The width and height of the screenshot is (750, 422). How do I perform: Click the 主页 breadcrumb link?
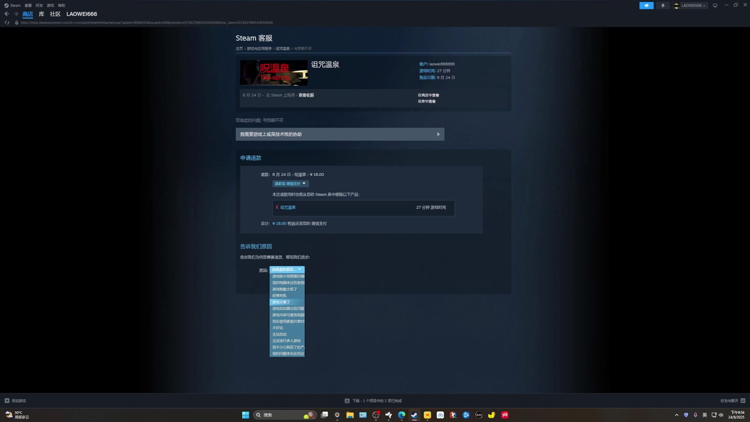coord(239,49)
